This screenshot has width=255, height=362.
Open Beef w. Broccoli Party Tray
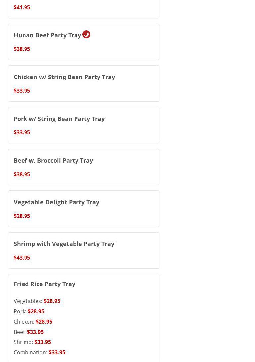[x=53, y=160]
